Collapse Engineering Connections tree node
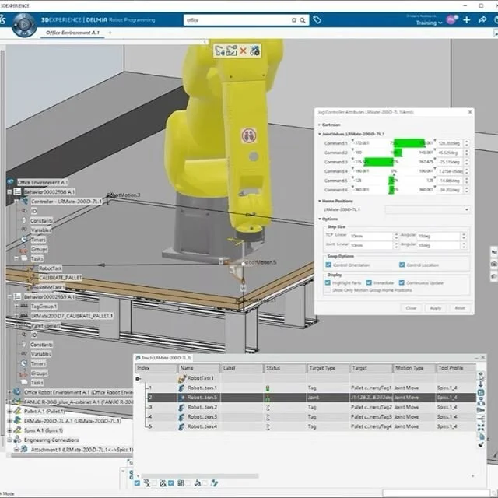Viewport: 498px width, 498px height. pos(9,440)
